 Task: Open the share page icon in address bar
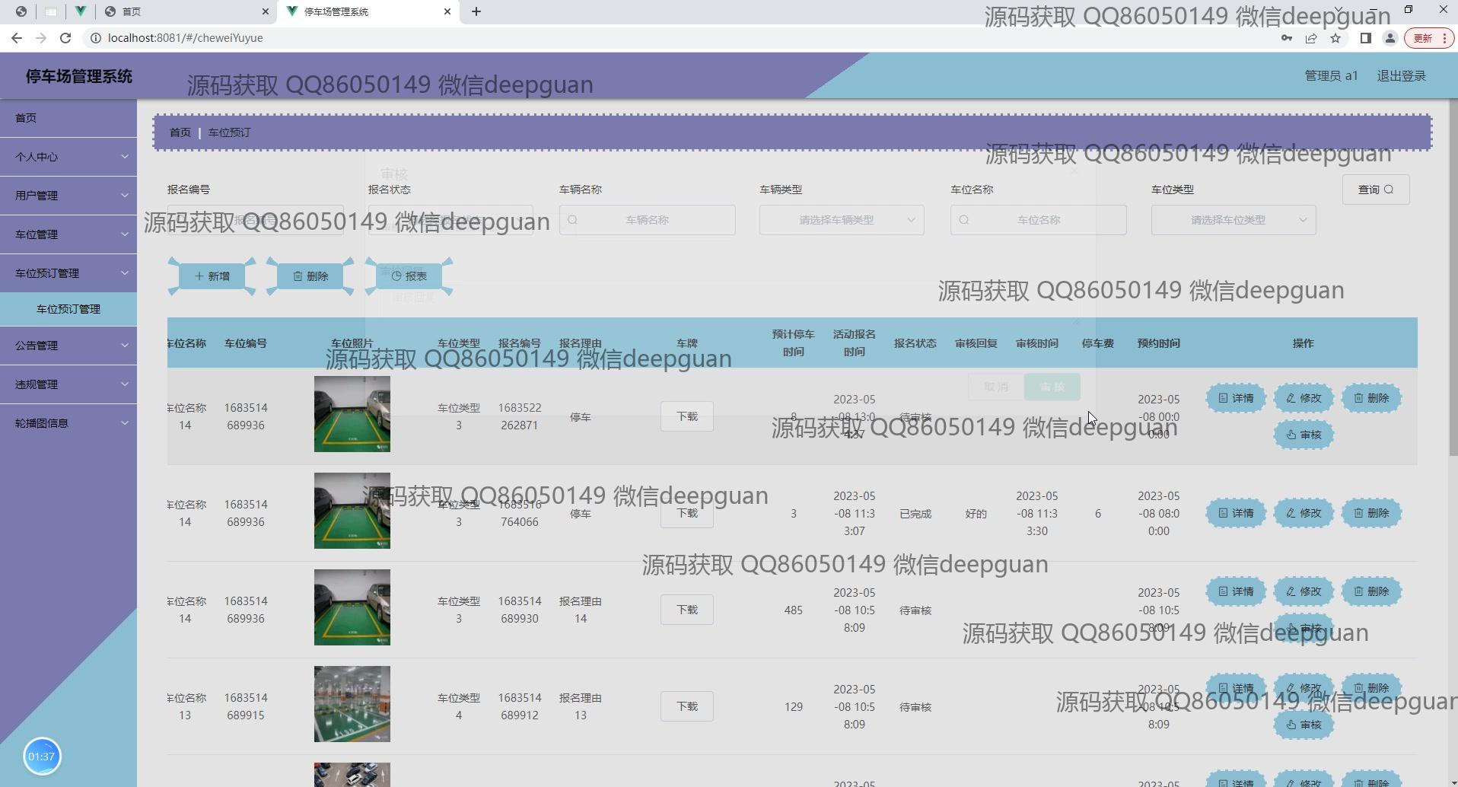pyautogui.click(x=1311, y=38)
